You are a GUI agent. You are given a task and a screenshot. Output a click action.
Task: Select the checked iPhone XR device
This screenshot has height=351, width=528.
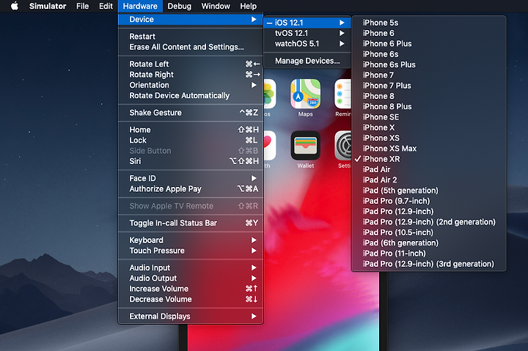(x=429, y=159)
